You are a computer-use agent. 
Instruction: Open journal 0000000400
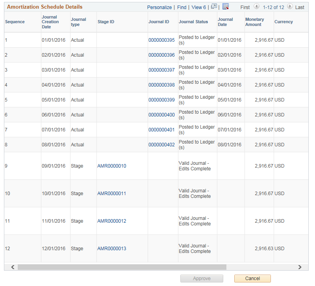click(x=161, y=115)
